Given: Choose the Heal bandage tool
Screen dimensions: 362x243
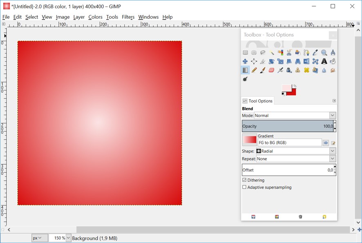Looking at the screenshot, I should tap(306, 70).
